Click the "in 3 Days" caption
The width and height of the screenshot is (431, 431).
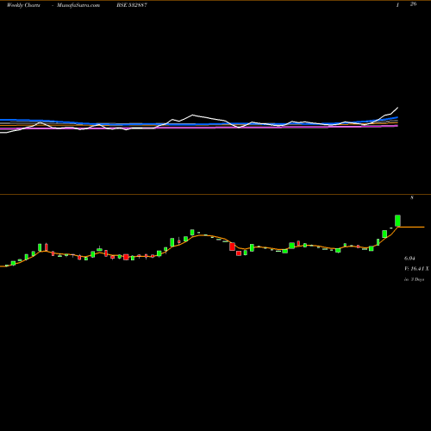point(414,279)
